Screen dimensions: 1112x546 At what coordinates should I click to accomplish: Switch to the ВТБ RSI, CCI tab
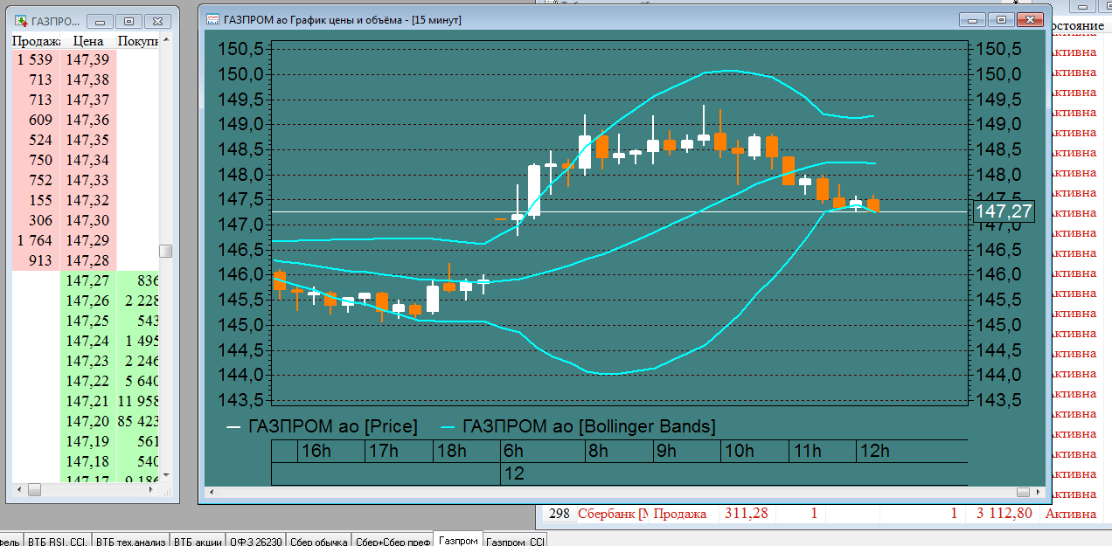pos(57,541)
